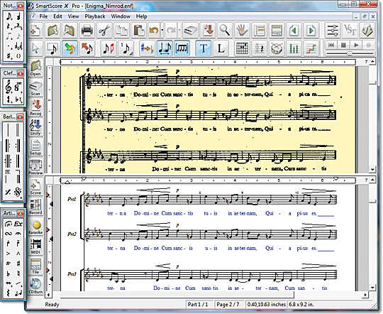Click scroll-down arrow of lower score pane
This screenshot has height=314, width=383.
tap(373, 288)
